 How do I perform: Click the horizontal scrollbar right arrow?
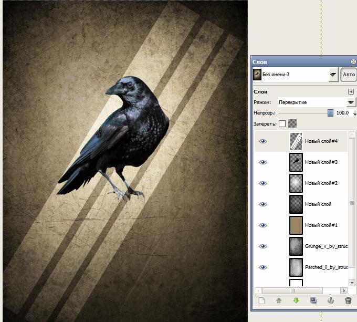pos(344,291)
